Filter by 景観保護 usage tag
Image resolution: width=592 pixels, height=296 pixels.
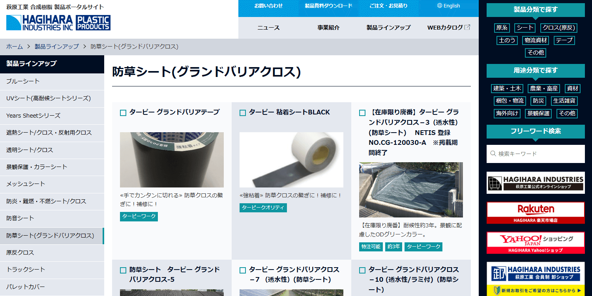click(x=538, y=114)
